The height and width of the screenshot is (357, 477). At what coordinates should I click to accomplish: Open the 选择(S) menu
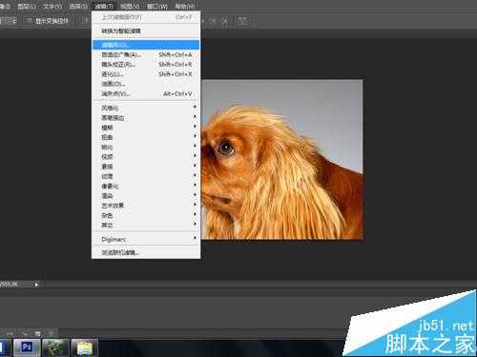[x=78, y=6]
